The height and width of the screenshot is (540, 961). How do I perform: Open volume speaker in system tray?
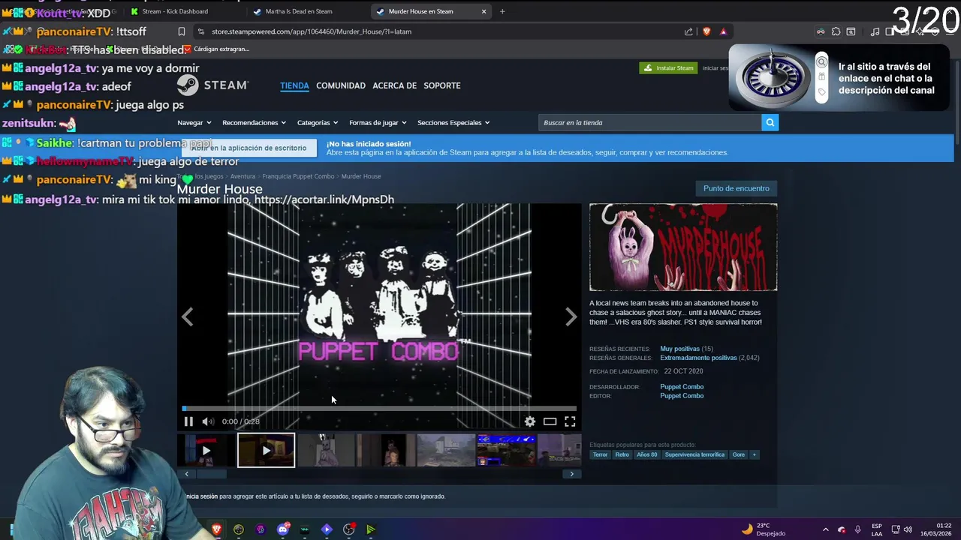908,529
